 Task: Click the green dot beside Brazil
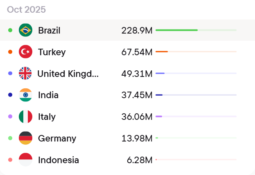tap(10, 30)
